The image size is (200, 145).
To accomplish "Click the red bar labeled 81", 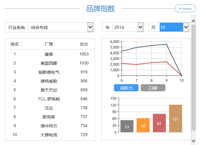I will (159, 123).
